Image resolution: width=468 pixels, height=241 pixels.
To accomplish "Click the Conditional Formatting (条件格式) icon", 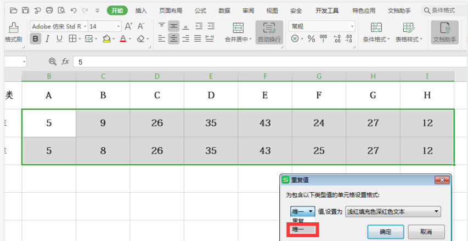I will (376, 28).
